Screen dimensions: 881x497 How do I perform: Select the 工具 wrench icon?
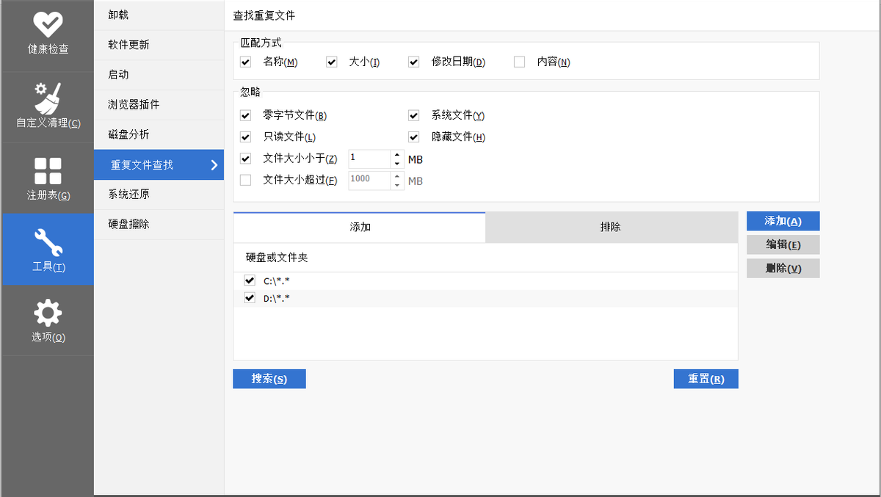pos(47,239)
